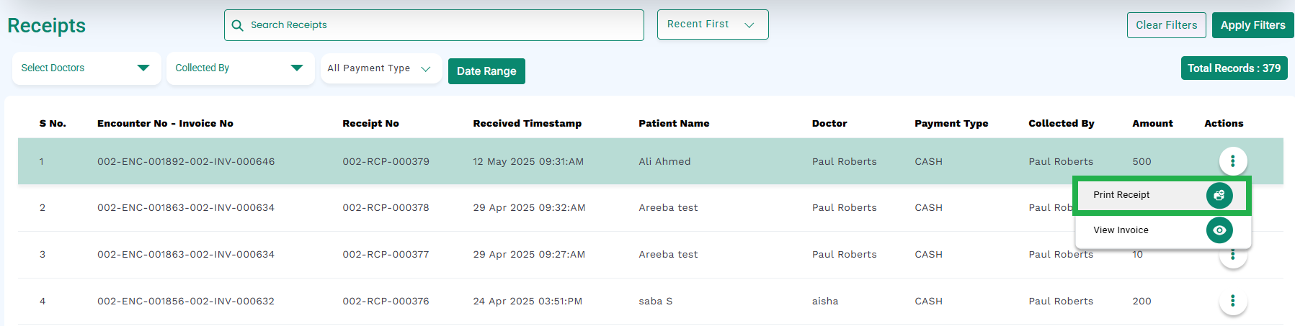The width and height of the screenshot is (1295, 326).
Task: Focus the Search Receipts input field
Action: [x=434, y=25]
